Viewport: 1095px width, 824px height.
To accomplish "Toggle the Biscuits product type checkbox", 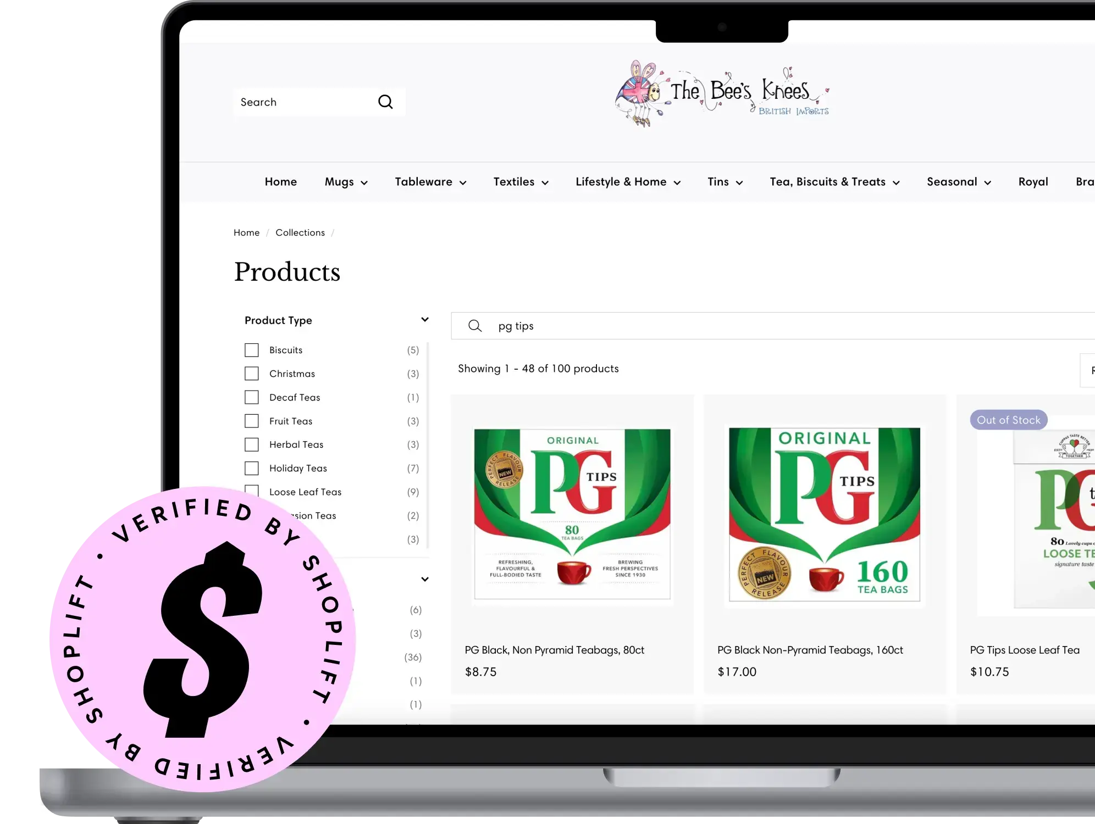I will pos(251,350).
